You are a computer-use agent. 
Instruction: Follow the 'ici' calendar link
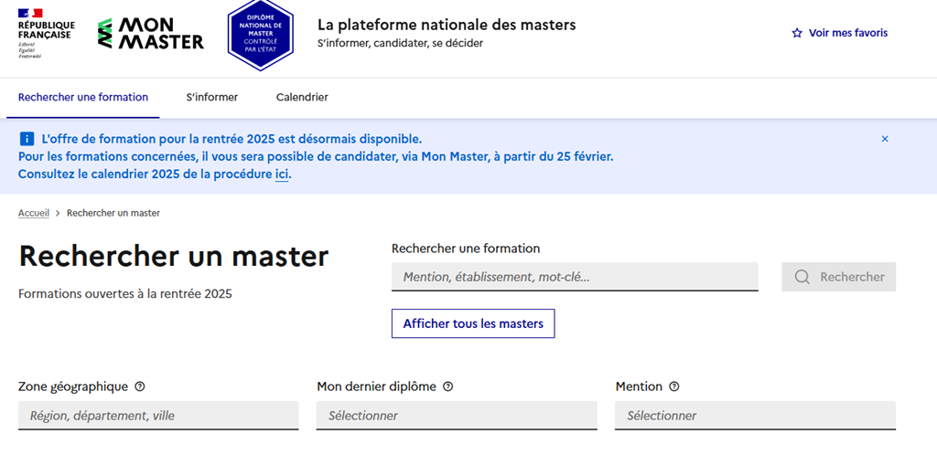pyautogui.click(x=282, y=175)
